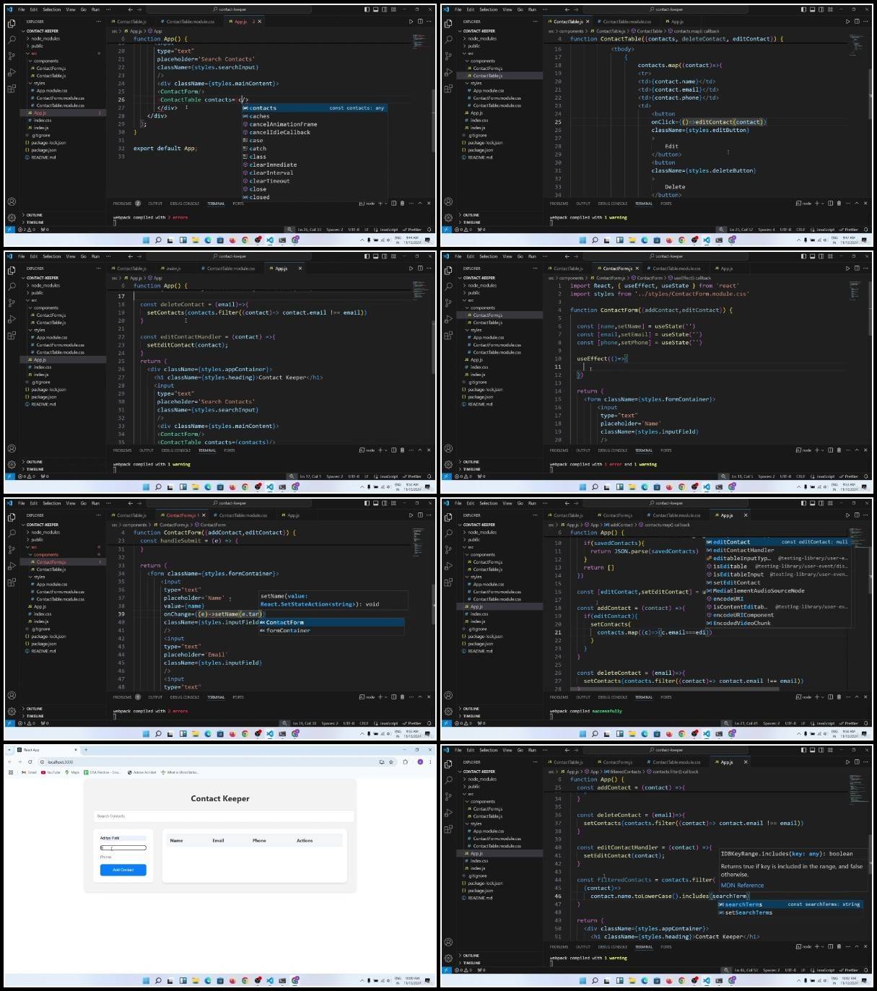877x991 pixels.
Task: Open Chrome from the taskbar under the Contact Keeper page
Action: tap(245, 981)
